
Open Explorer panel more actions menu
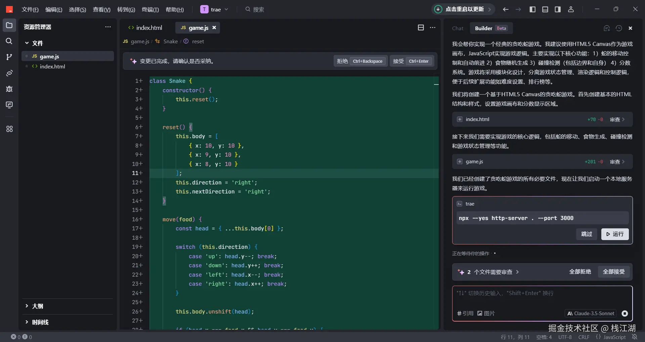coord(108,27)
